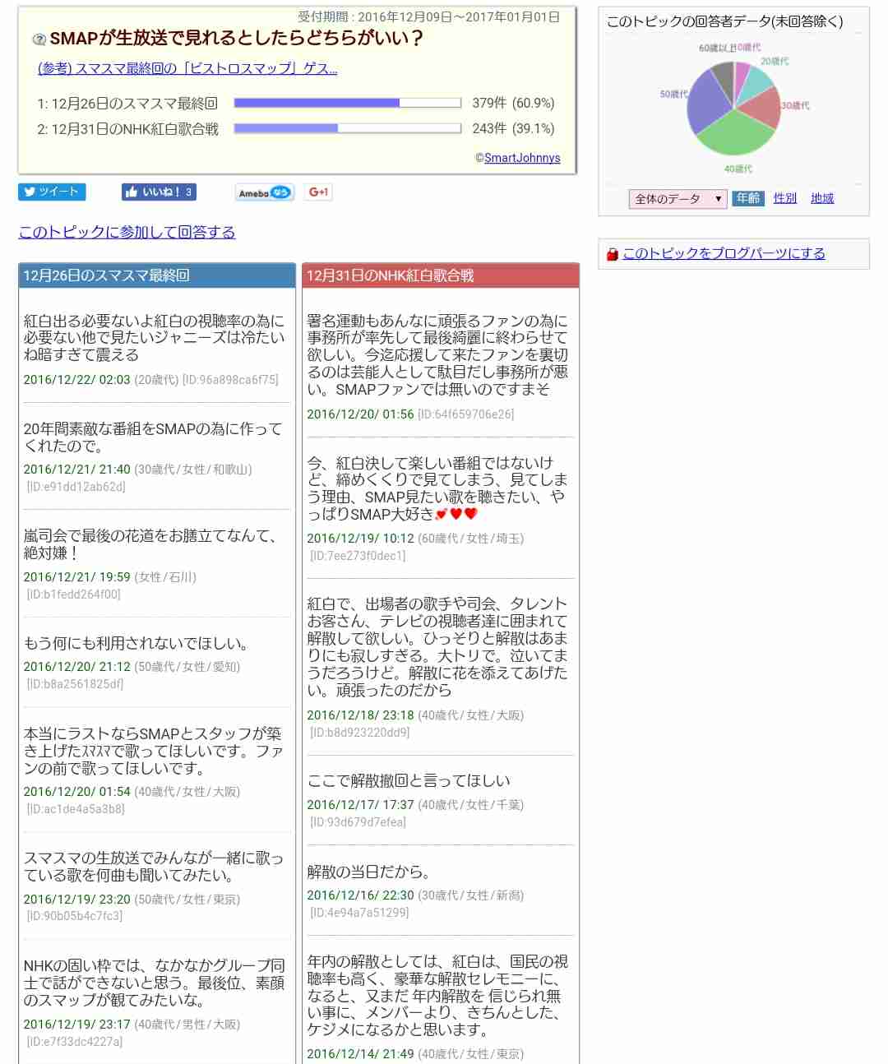
Task: Share the poll on Ameba なう
Action: 264,192
